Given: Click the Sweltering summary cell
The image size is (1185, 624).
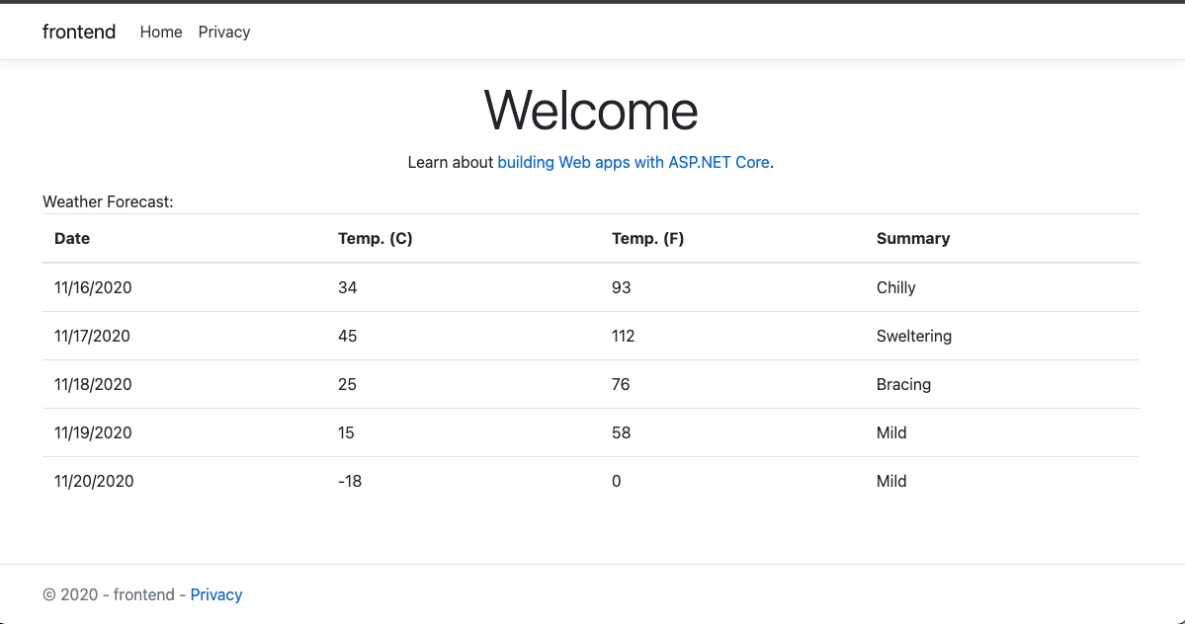Looking at the screenshot, I should [x=914, y=336].
